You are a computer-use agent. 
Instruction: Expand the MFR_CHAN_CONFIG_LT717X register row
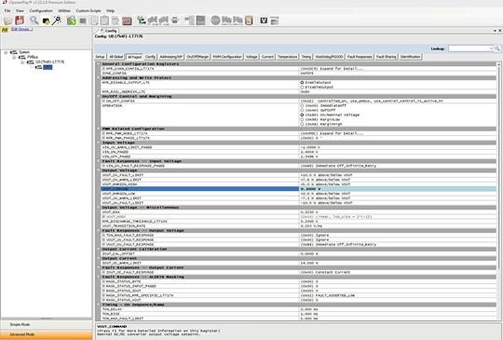pos(103,69)
